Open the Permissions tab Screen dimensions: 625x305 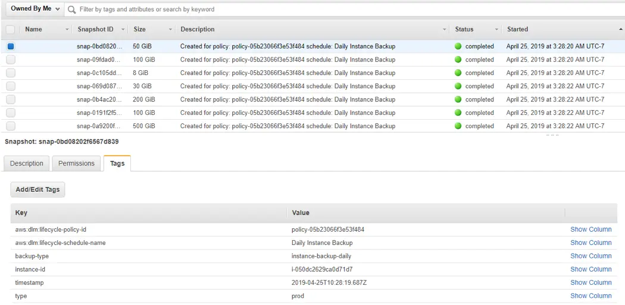pyautogui.click(x=76, y=164)
